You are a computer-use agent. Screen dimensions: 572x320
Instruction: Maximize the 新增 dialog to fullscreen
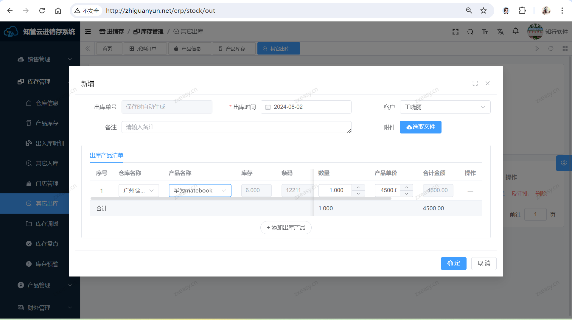pos(475,83)
